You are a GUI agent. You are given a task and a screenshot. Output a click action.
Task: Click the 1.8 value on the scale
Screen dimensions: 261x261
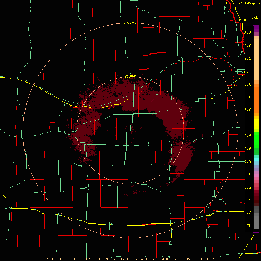coord(248,162)
